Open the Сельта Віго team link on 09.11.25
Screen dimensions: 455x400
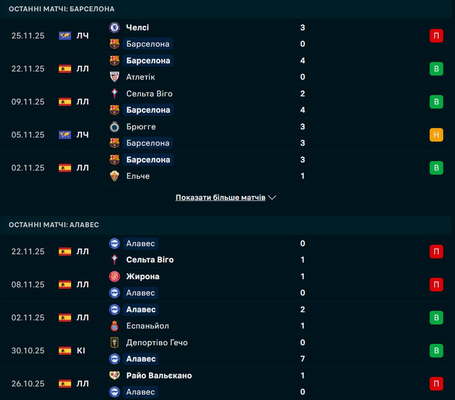click(149, 94)
